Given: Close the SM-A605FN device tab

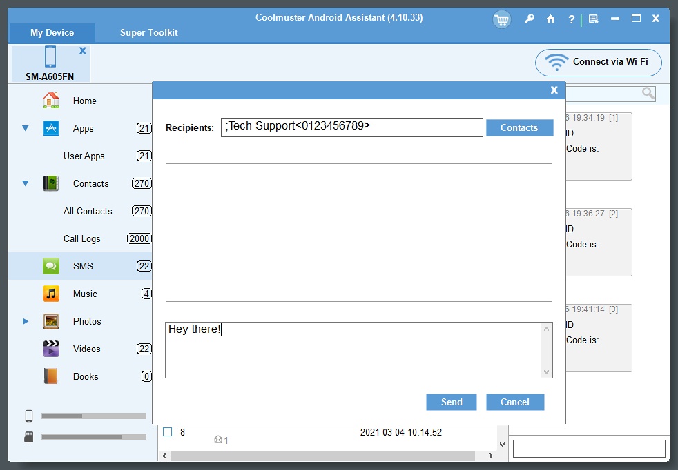Looking at the screenshot, I should pyautogui.click(x=83, y=51).
